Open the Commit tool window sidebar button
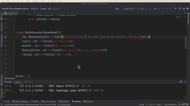The width and height of the screenshot is (190, 106). [x=1, y=27]
